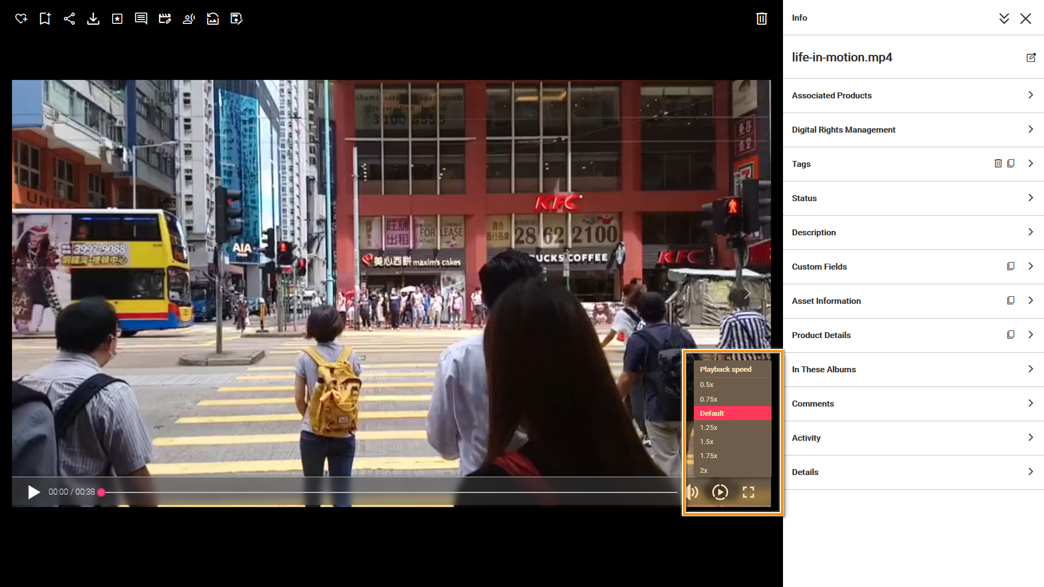Click the 00:00 / 00:38 time display

[x=71, y=492]
